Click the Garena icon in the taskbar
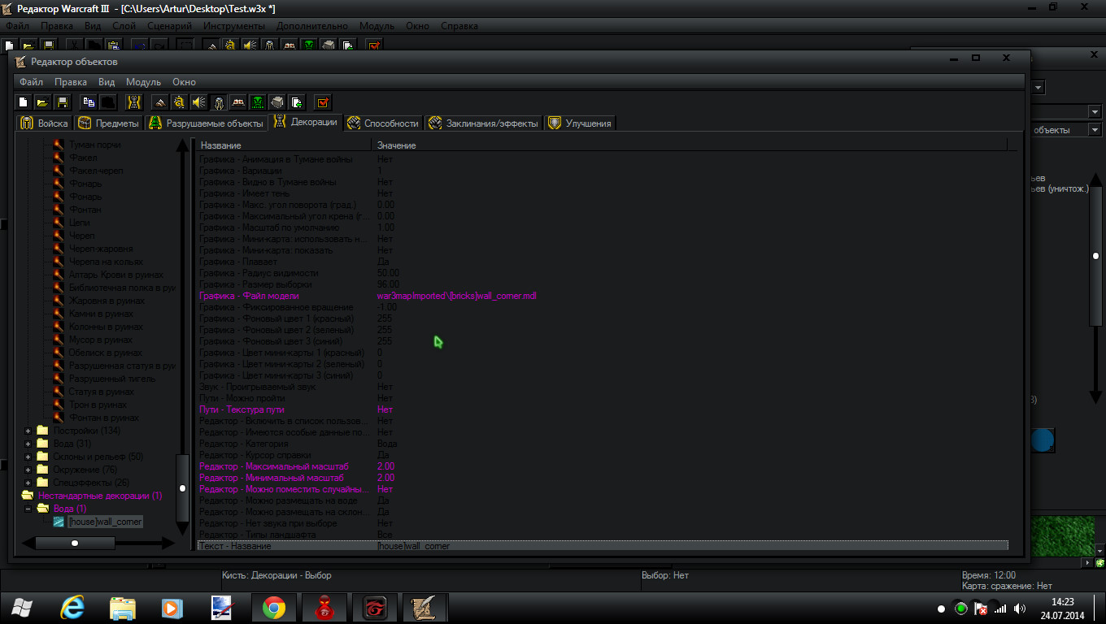Screen dimensions: 1106x624 coord(374,608)
